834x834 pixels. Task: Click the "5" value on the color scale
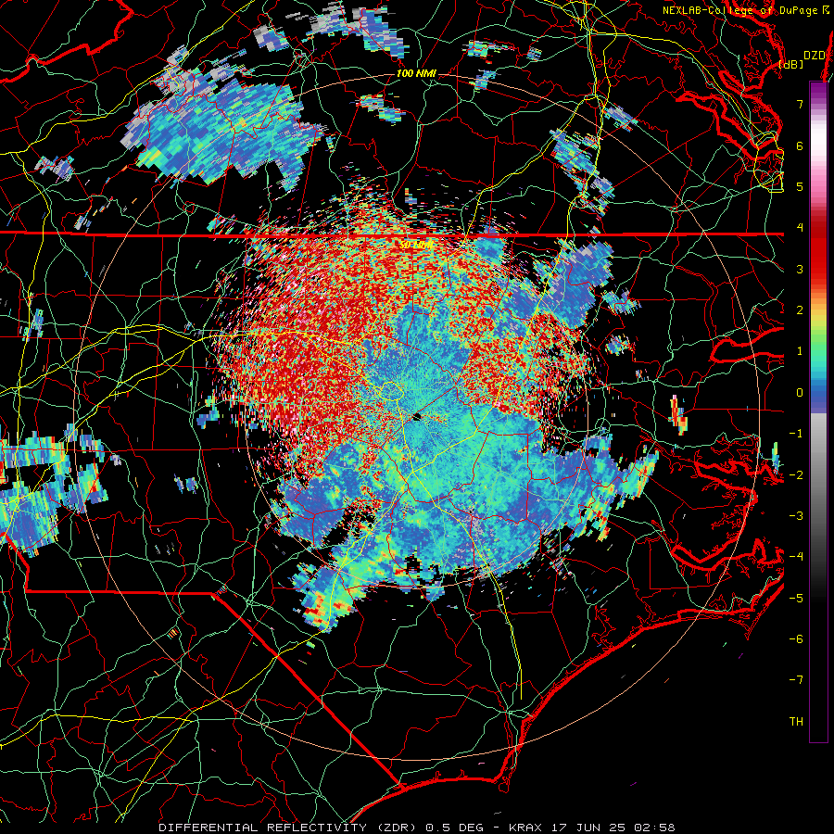[800, 186]
